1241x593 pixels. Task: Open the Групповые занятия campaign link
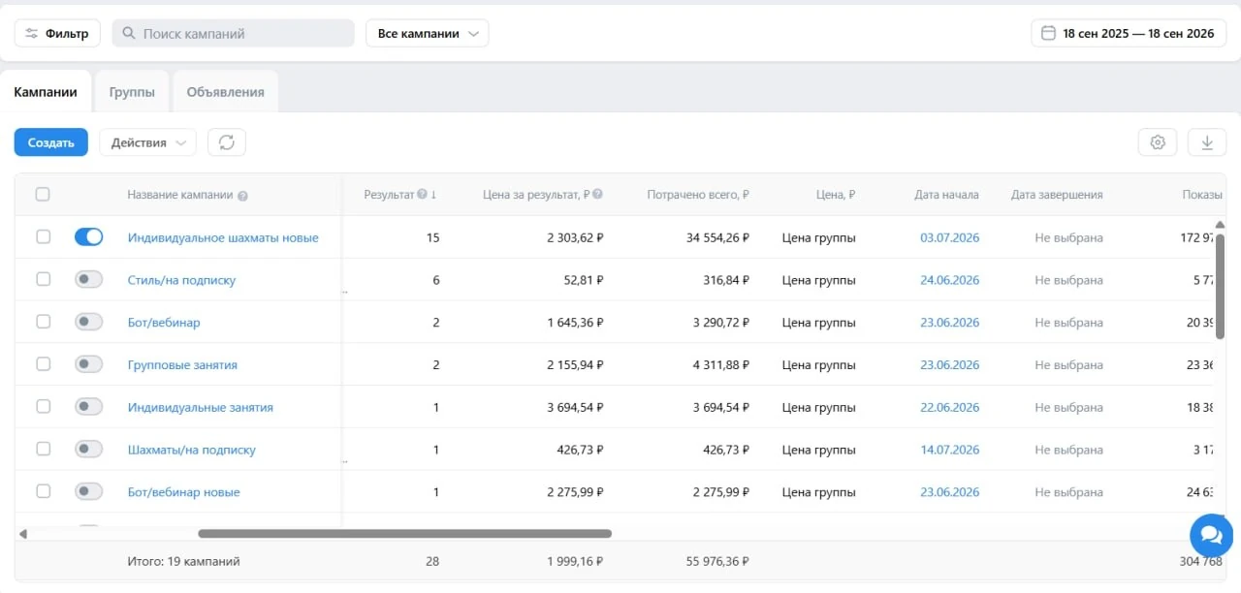coord(182,365)
